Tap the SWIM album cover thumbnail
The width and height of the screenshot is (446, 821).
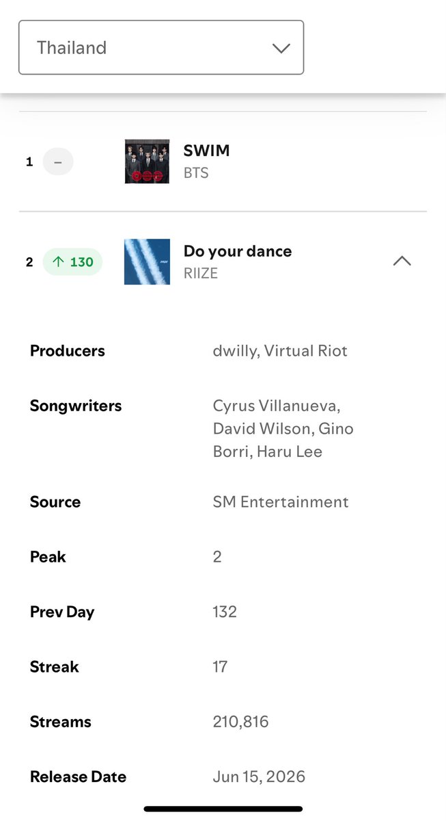tap(147, 161)
